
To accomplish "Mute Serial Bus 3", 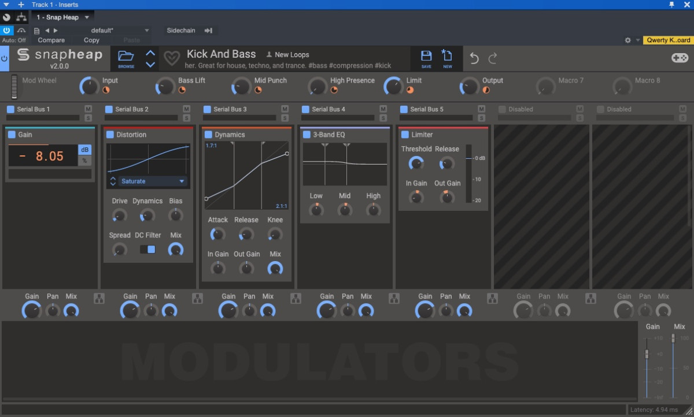I will coord(285,109).
